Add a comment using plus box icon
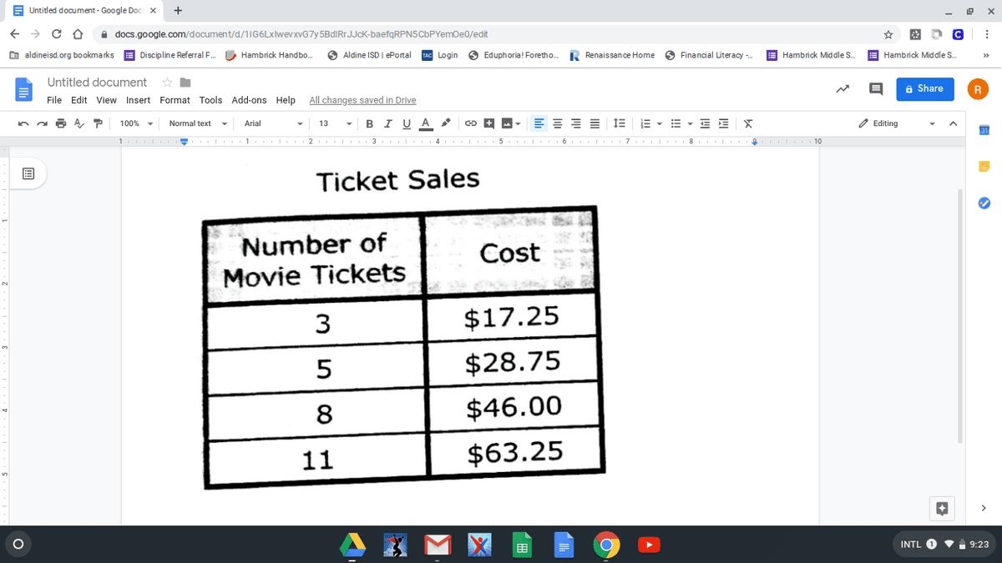The image size is (1002, 563). coord(488,123)
